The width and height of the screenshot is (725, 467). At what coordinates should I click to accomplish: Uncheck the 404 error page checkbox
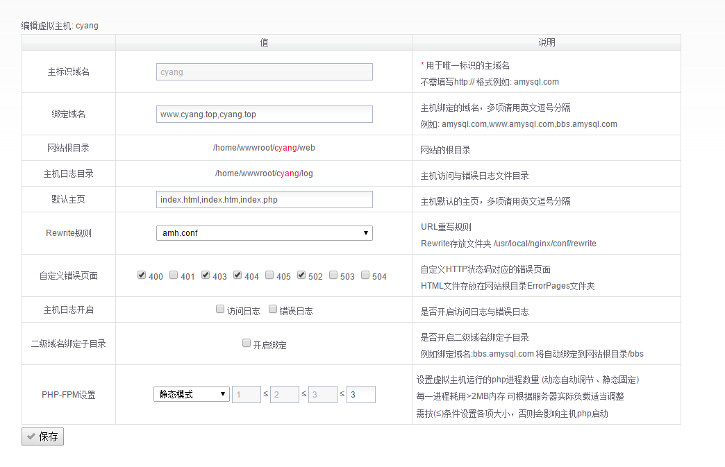tap(237, 275)
